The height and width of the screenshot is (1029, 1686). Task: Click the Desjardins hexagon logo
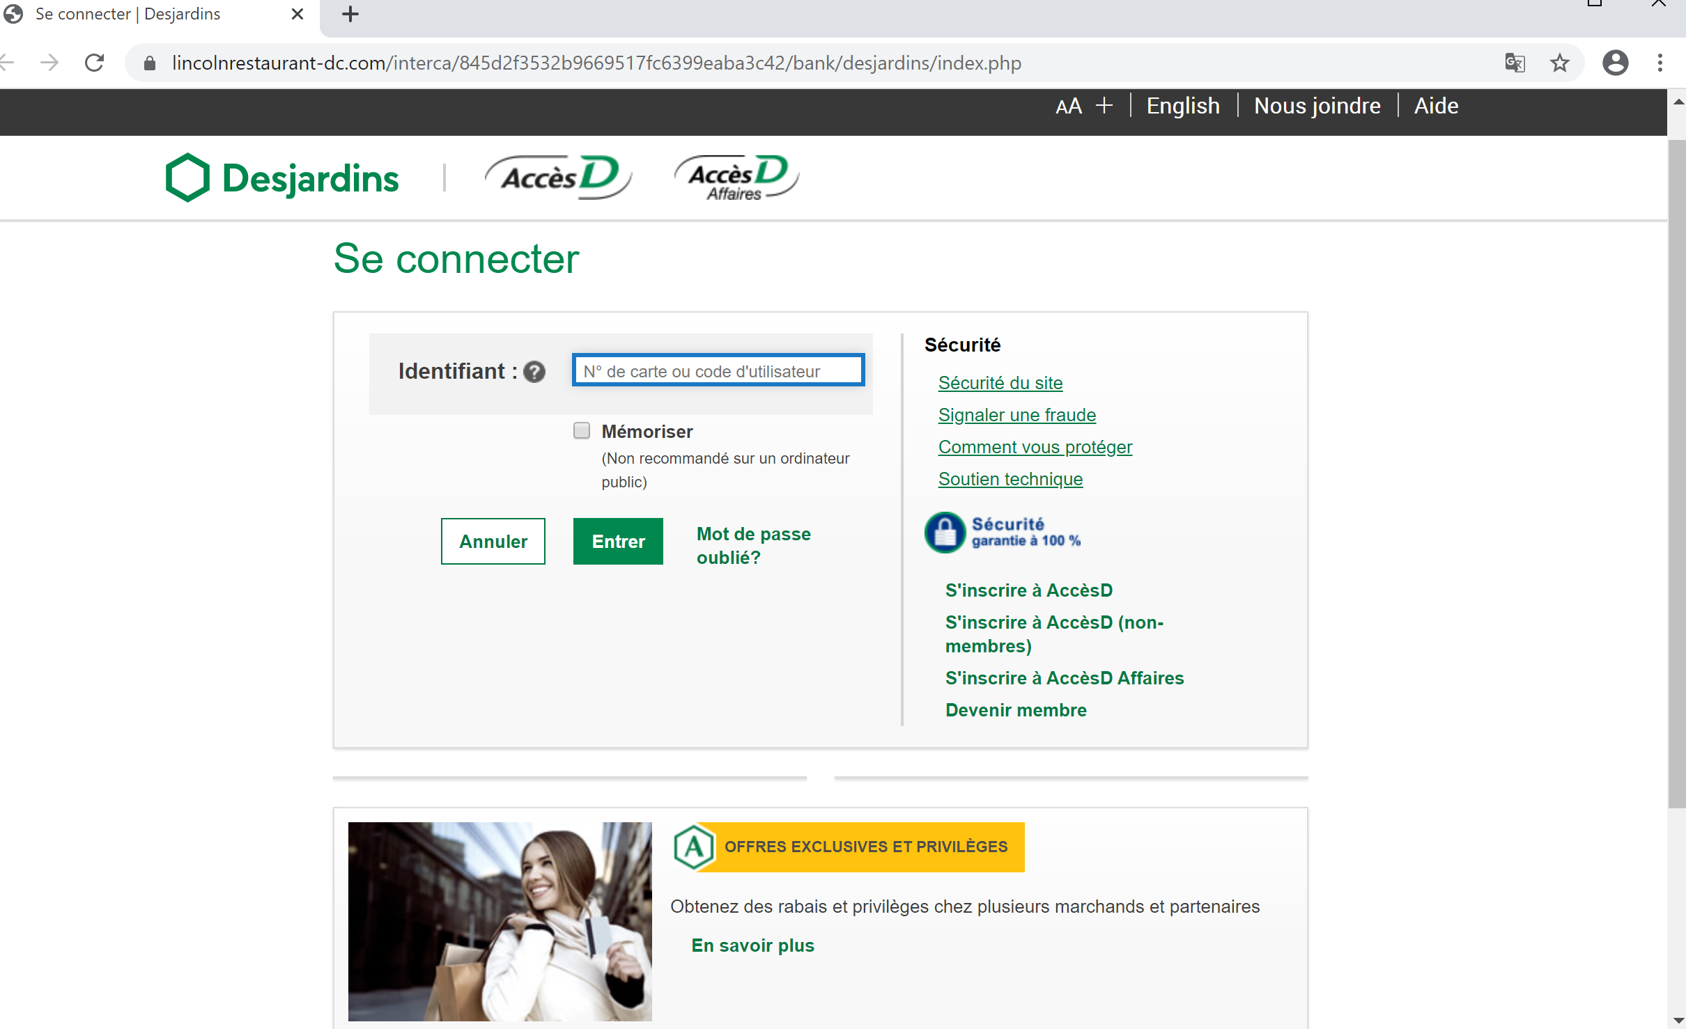pyautogui.click(x=188, y=178)
